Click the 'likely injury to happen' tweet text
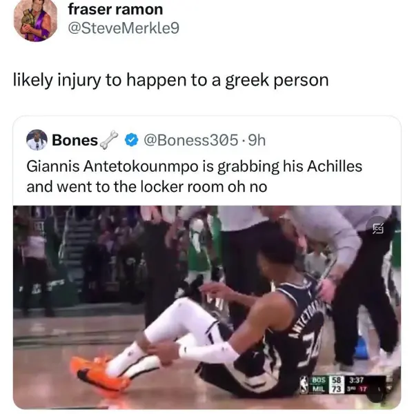 click(171, 80)
